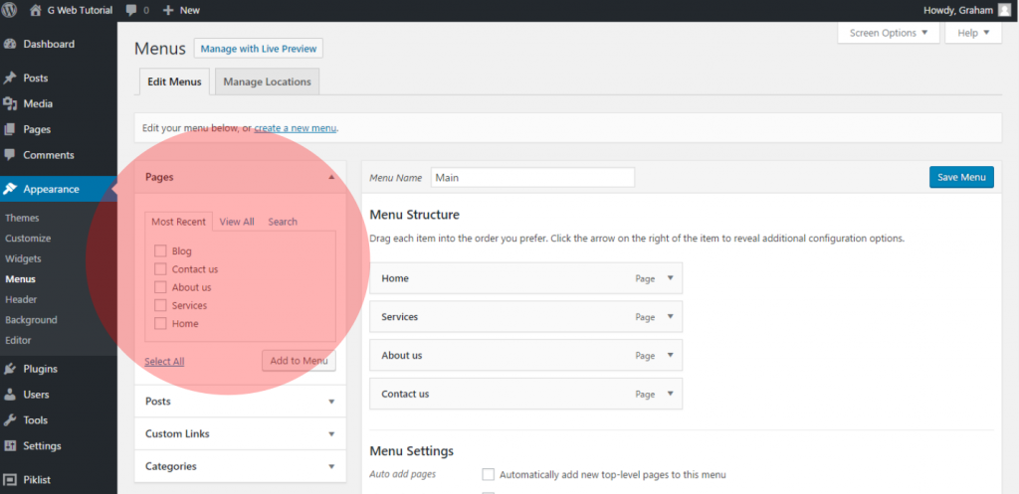Click Manage with Live Preview button
The image size is (1019, 494).
pos(259,49)
